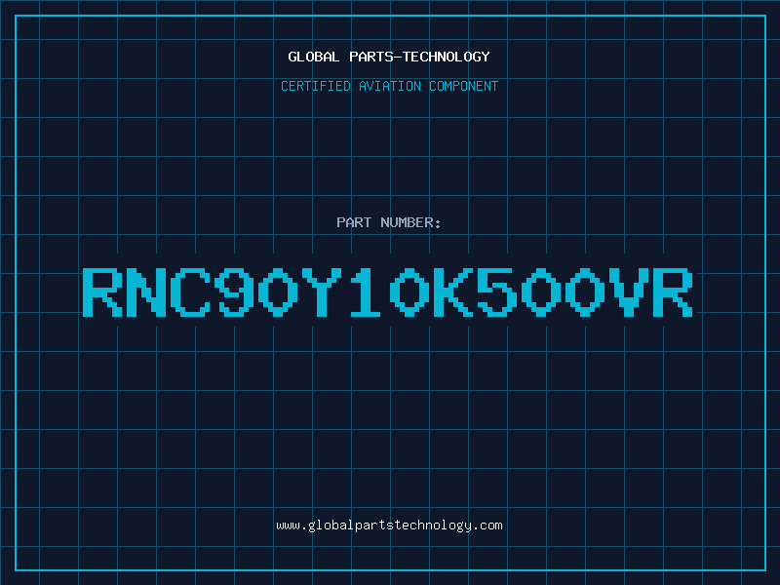Click the word GLOBAL in the header
780x585 pixels.
click(x=313, y=57)
